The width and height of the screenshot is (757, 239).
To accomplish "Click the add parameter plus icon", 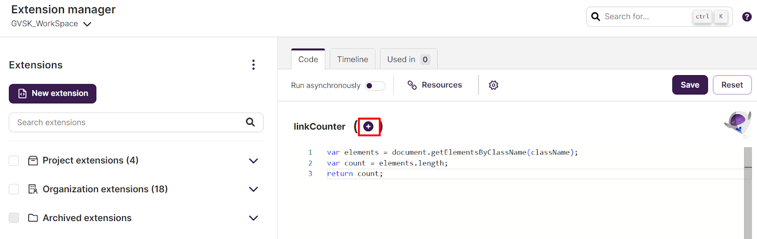I will [x=369, y=127].
